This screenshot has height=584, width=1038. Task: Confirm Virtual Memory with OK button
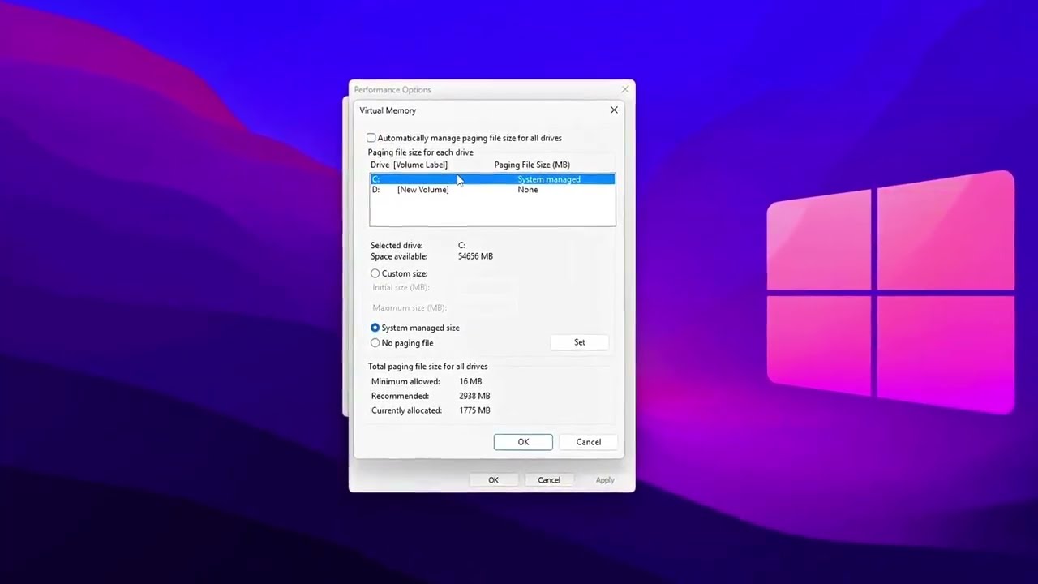point(523,442)
